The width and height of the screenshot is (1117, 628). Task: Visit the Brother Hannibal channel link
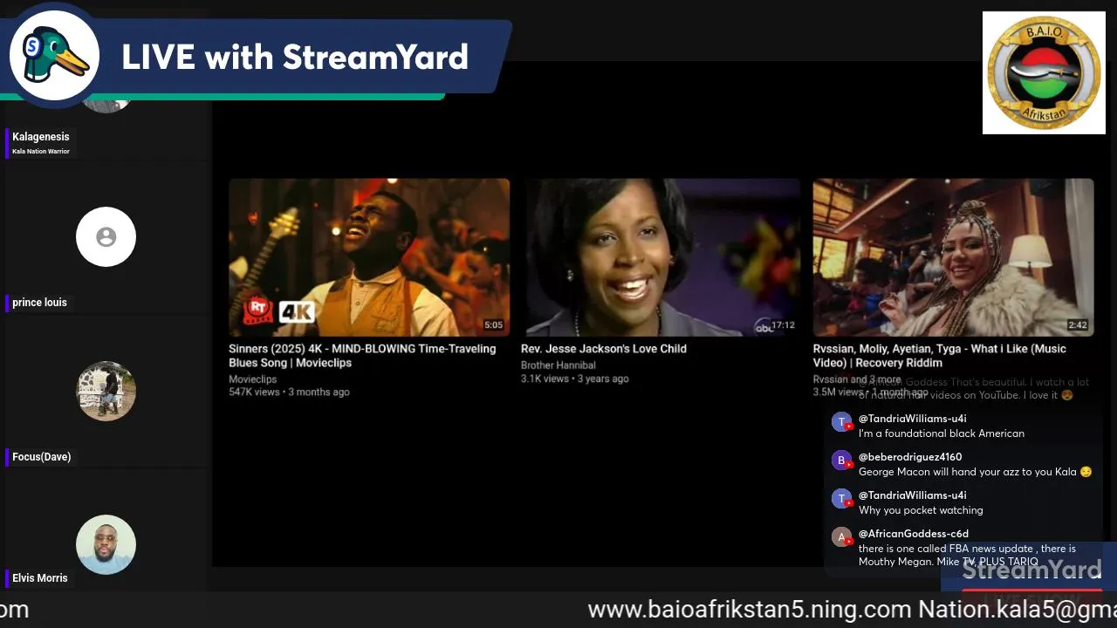(558, 365)
